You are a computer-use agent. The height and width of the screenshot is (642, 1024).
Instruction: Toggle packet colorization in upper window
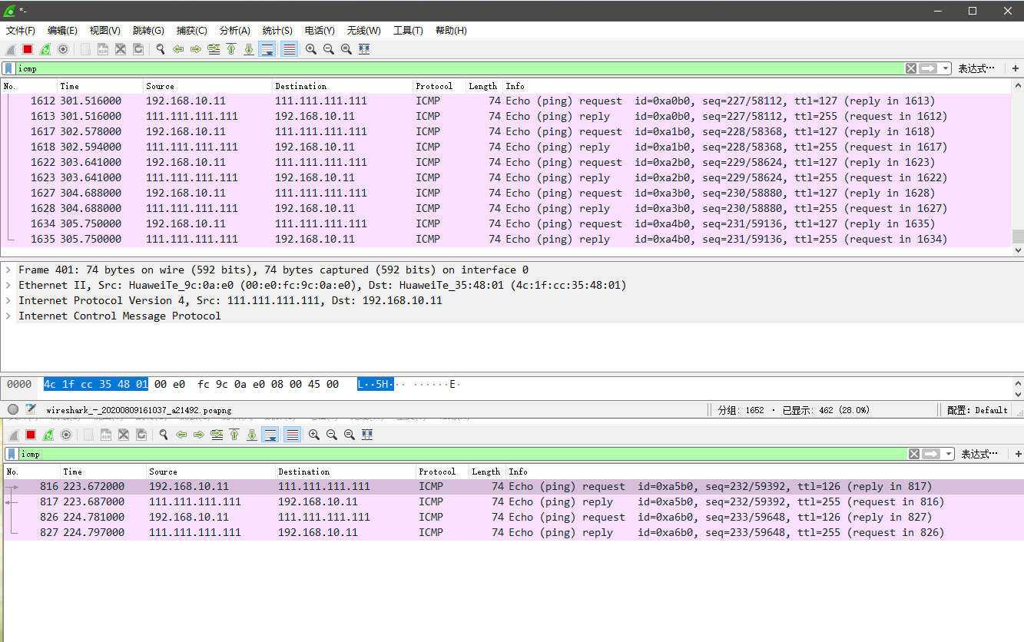(x=290, y=49)
